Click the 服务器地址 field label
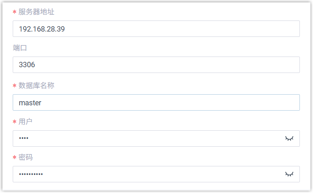Screen dimensions: 313x193 pyautogui.click(x=36, y=12)
